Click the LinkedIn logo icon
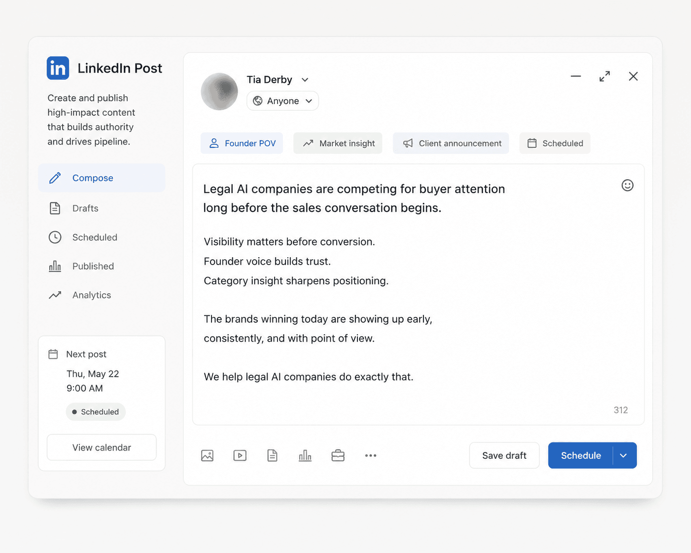 (x=58, y=68)
